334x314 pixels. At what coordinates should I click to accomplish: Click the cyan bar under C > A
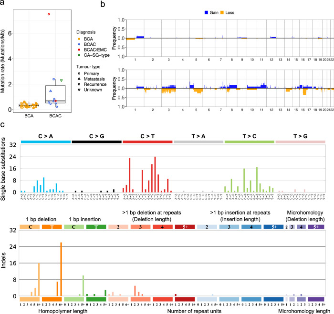click(46, 142)
